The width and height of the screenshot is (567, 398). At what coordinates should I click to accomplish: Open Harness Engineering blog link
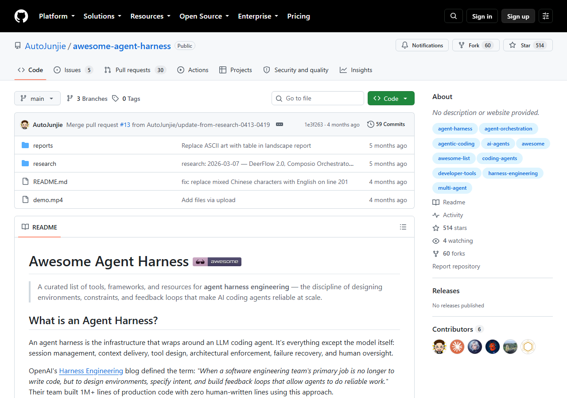[91, 371]
